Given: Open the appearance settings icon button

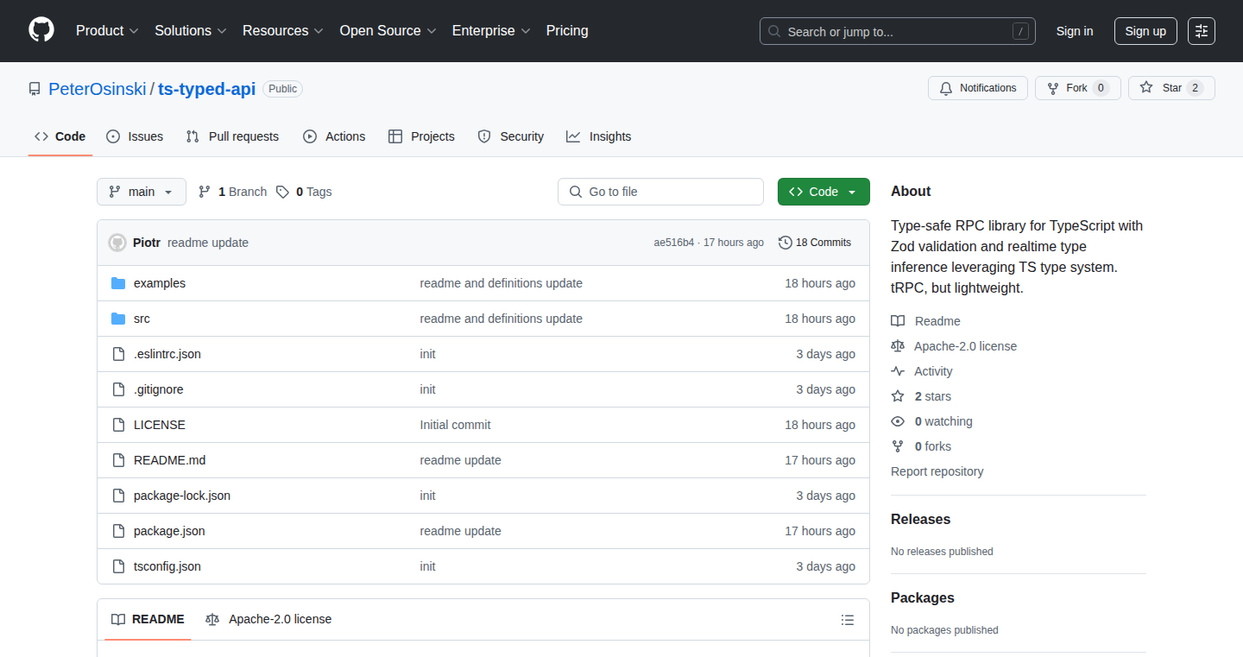Looking at the screenshot, I should point(1202,31).
